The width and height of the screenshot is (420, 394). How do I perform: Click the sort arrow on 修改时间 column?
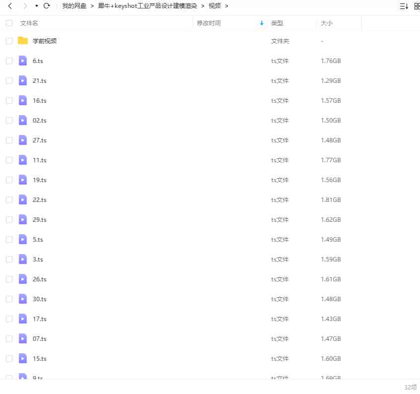pyautogui.click(x=262, y=23)
